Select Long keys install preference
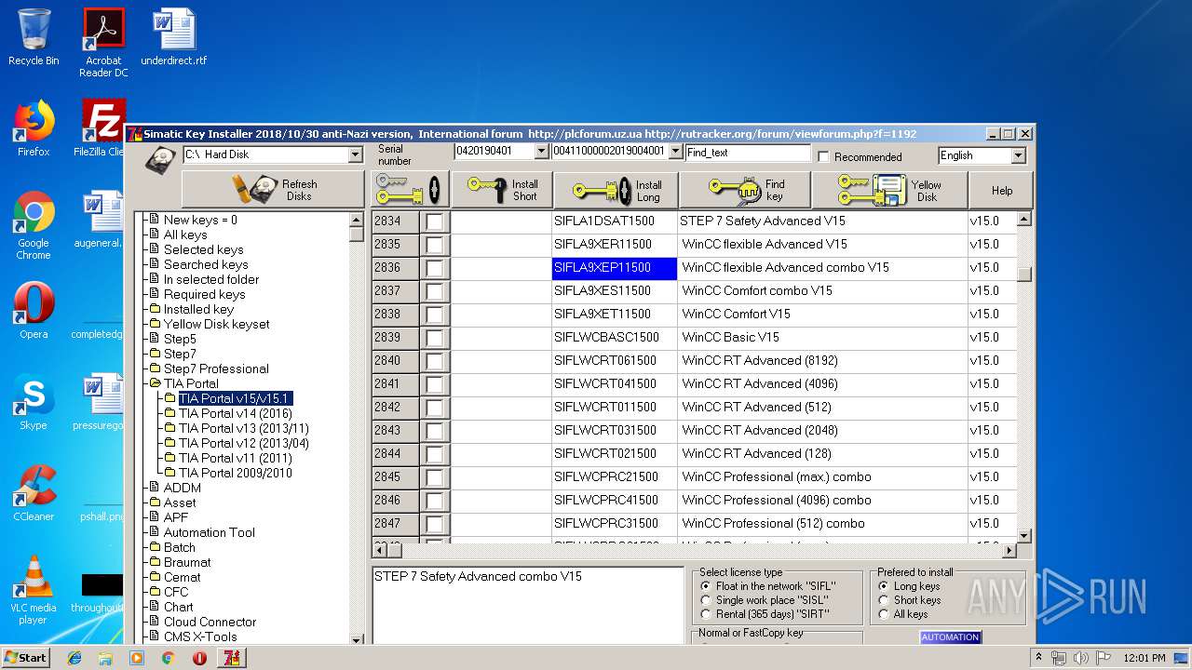The height and width of the screenshot is (670, 1192). pos(884,586)
